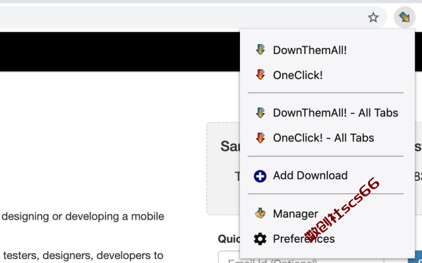Click the text 'designing or developing a mobile'
Screen dimensions: 422x263
(x=83, y=216)
